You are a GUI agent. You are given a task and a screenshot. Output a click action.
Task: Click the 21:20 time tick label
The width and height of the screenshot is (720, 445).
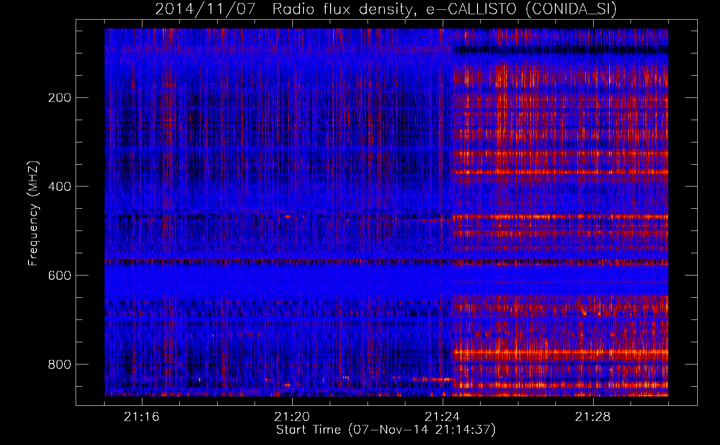pyautogui.click(x=292, y=417)
